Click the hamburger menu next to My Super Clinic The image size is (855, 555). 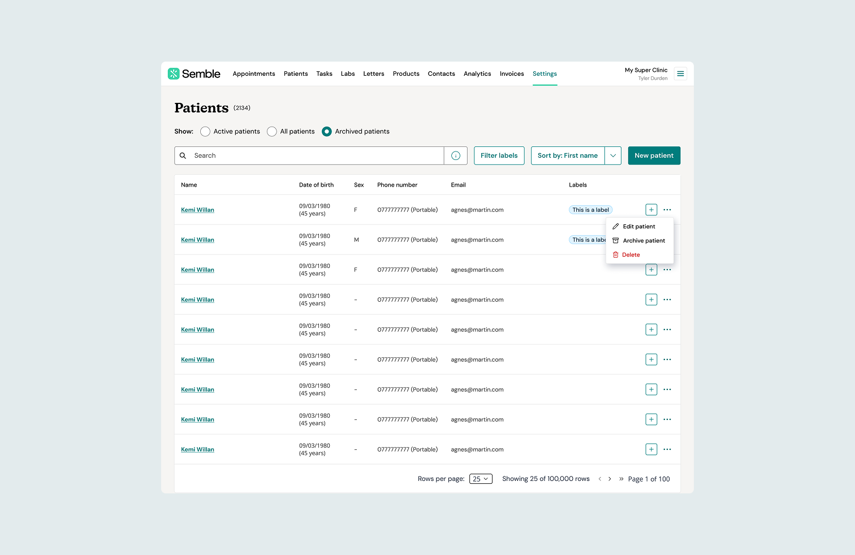(x=680, y=73)
